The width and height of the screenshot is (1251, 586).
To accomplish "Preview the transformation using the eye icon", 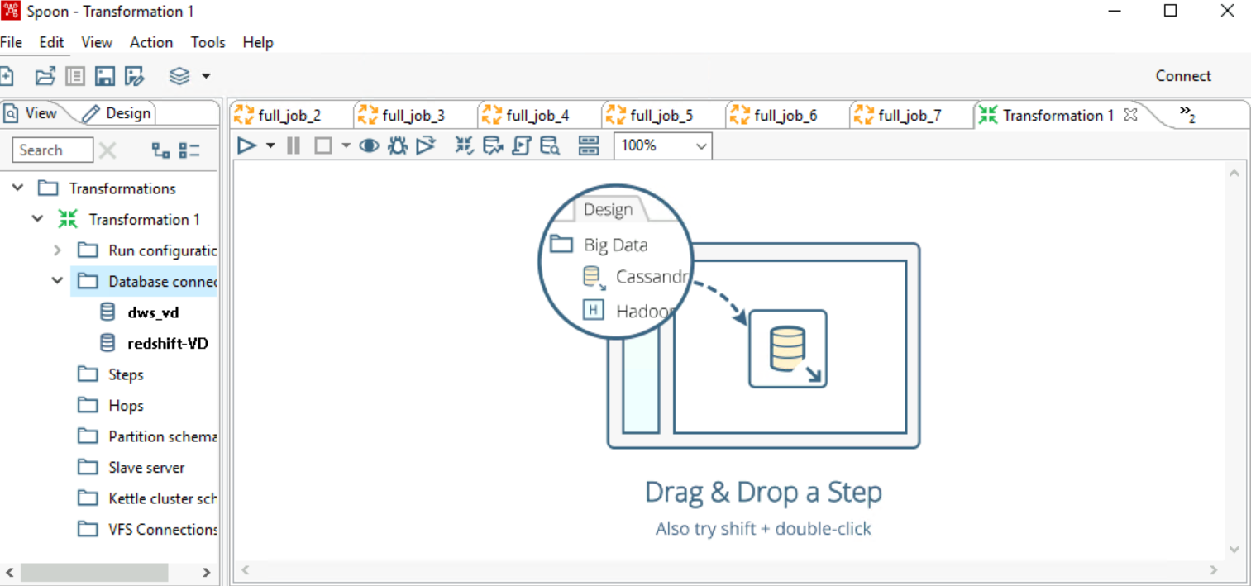I will [x=369, y=146].
